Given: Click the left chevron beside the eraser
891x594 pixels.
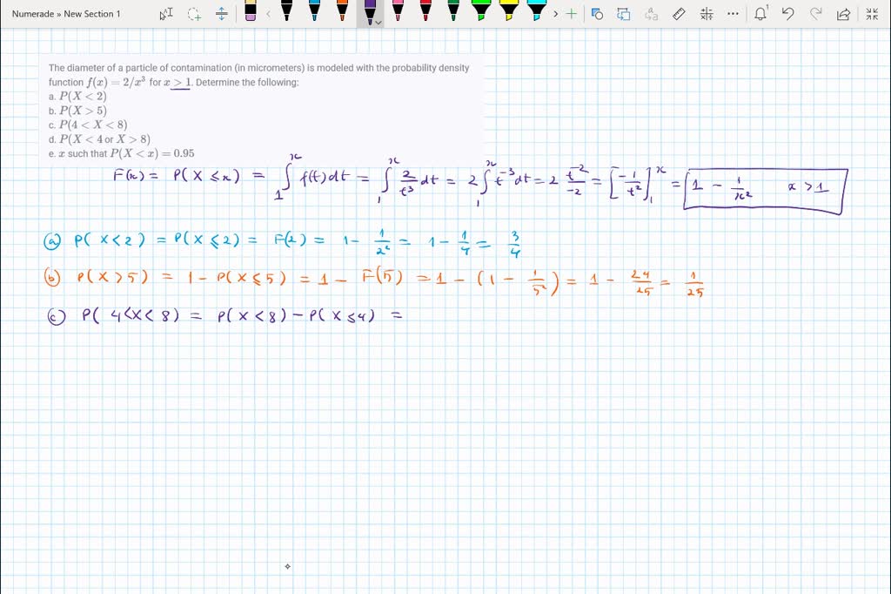Looking at the screenshot, I should coord(268,13).
